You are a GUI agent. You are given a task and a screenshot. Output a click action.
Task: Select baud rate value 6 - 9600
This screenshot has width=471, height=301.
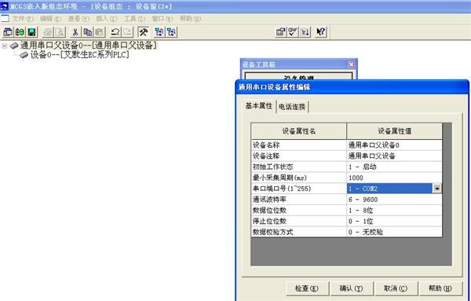[394, 200]
